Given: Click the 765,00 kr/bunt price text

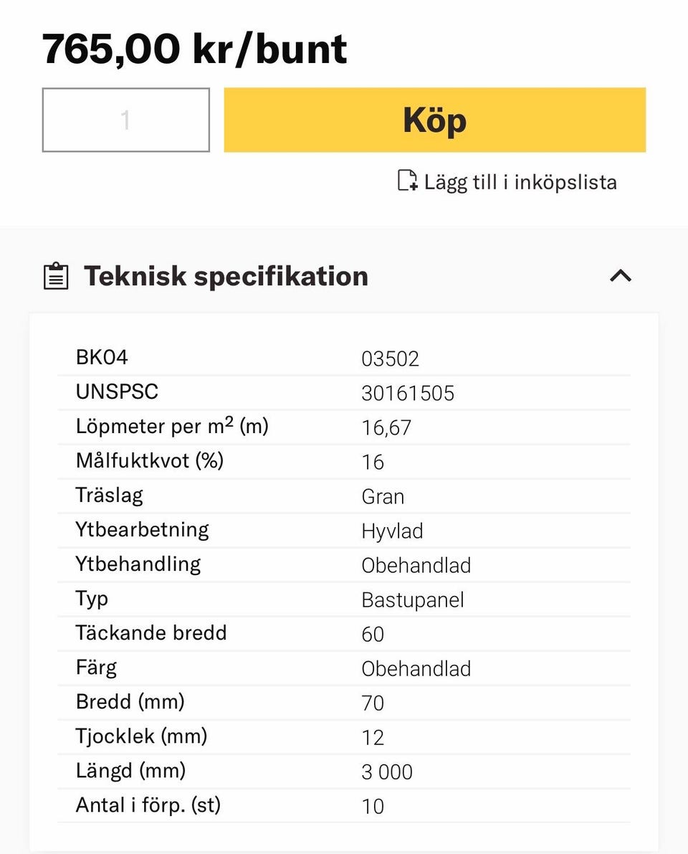Looking at the screenshot, I should (x=194, y=49).
